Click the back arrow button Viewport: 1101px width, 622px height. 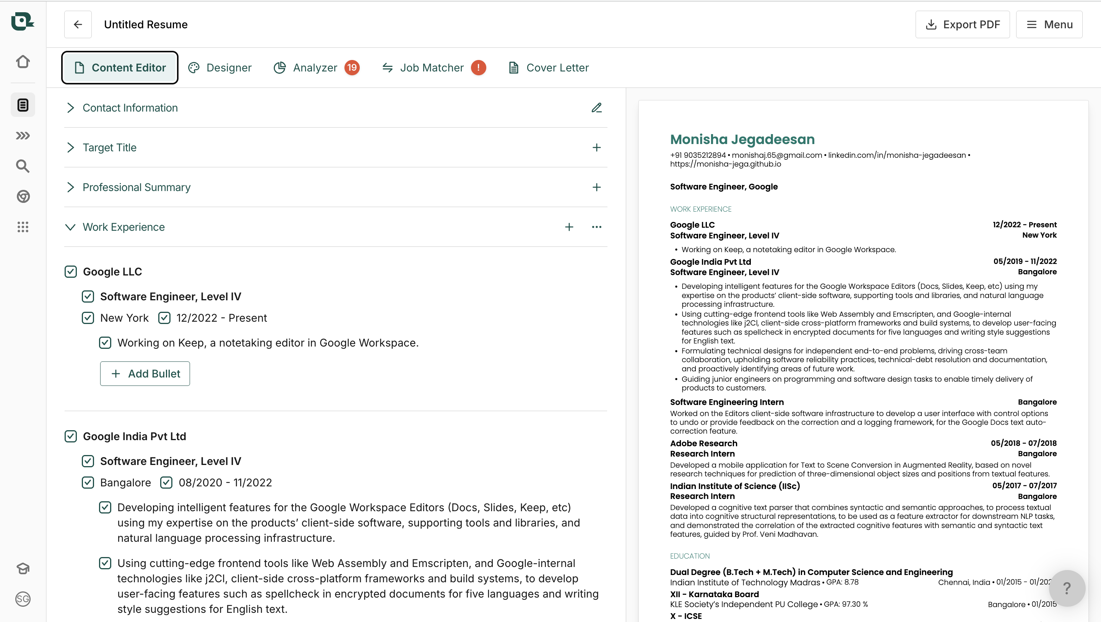78,24
